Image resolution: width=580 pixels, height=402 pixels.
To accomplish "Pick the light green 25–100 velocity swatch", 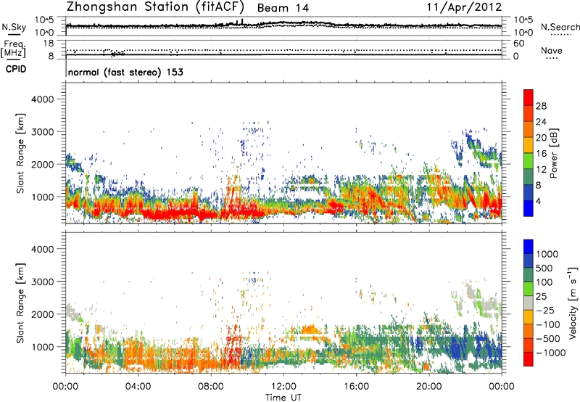I will (x=529, y=289).
